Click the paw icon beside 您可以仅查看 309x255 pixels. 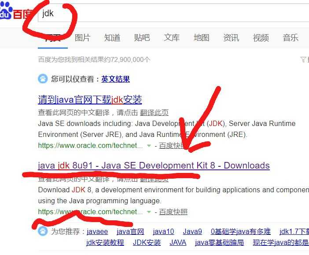43,79
